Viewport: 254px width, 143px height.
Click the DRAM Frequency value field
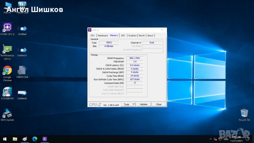pos(135,58)
